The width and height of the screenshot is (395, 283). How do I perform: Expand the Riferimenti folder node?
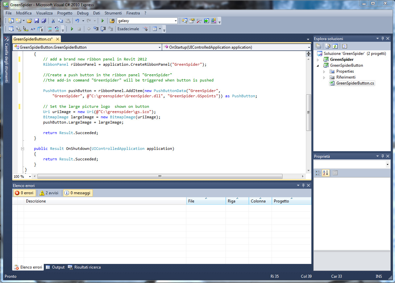click(x=324, y=77)
